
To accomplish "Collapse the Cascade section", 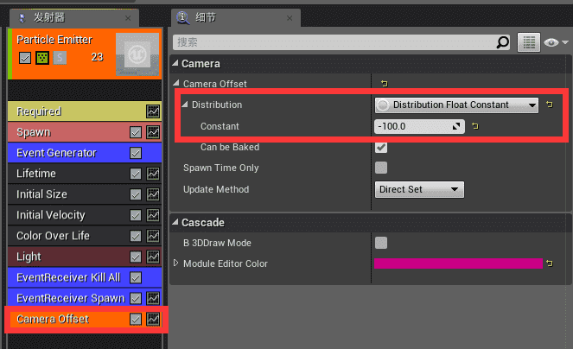I will click(x=175, y=222).
